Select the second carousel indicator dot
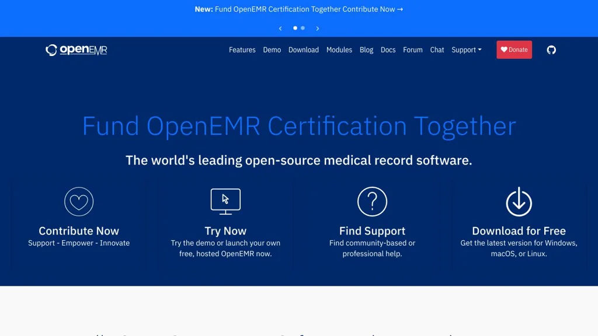Image resolution: width=598 pixels, height=336 pixels. tap(303, 28)
